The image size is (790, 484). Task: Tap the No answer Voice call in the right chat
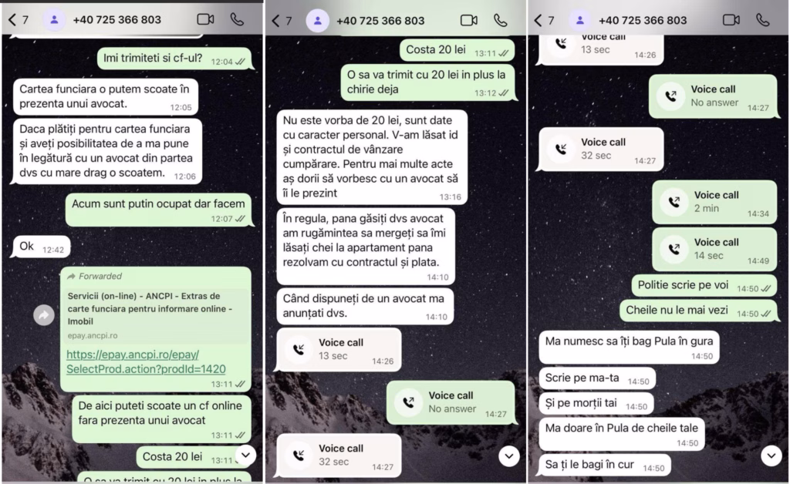click(x=713, y=96)
